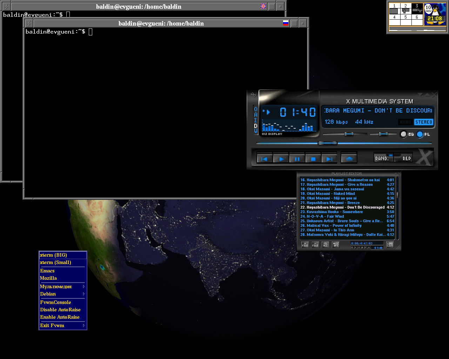Switch to desktop page 2 in pager
This screenshot has height=359, width=449.
(x=406, y=9)
